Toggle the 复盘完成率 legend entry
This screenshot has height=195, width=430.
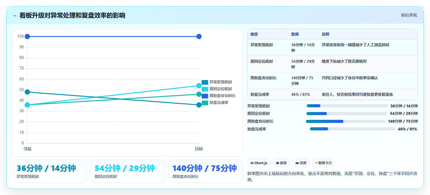[x=215, y=103]
